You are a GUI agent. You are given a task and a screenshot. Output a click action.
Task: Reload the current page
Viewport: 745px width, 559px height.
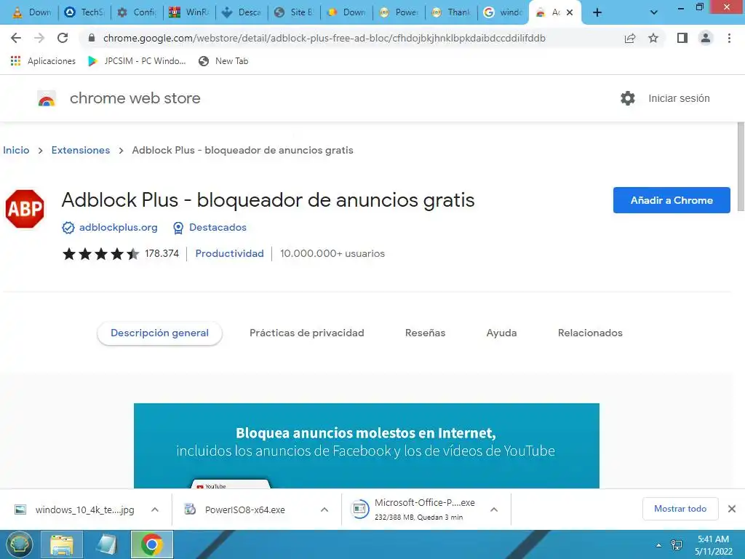[63, 38]
